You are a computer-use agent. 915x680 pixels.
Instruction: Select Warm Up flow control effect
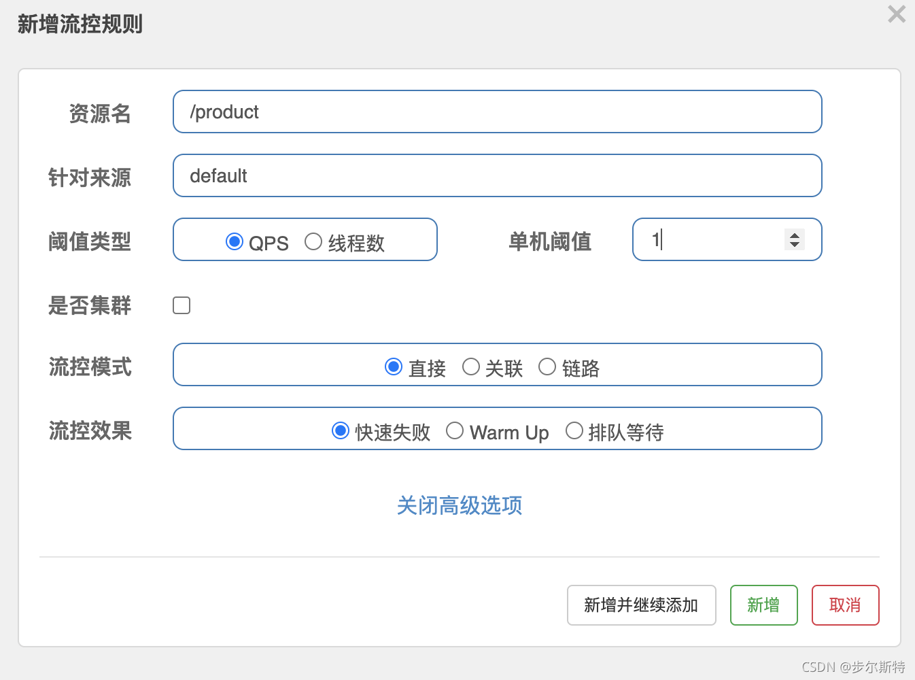(x=455, y=430)
